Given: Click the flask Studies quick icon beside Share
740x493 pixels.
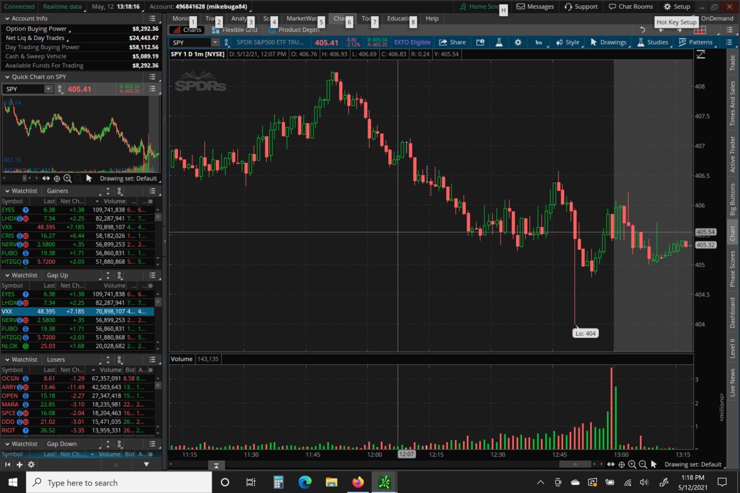Looking at the screenshot, I should tap(498, 42).
